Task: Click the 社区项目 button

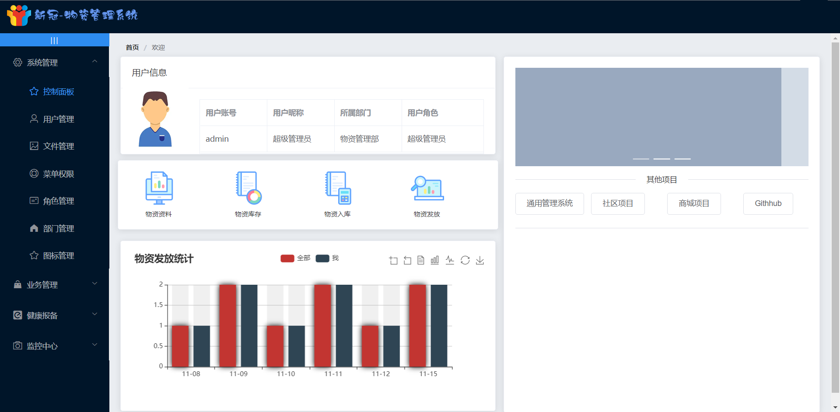Action: click(x=618, y=203)
